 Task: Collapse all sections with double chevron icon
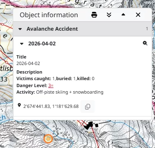[x=109, y=15]
